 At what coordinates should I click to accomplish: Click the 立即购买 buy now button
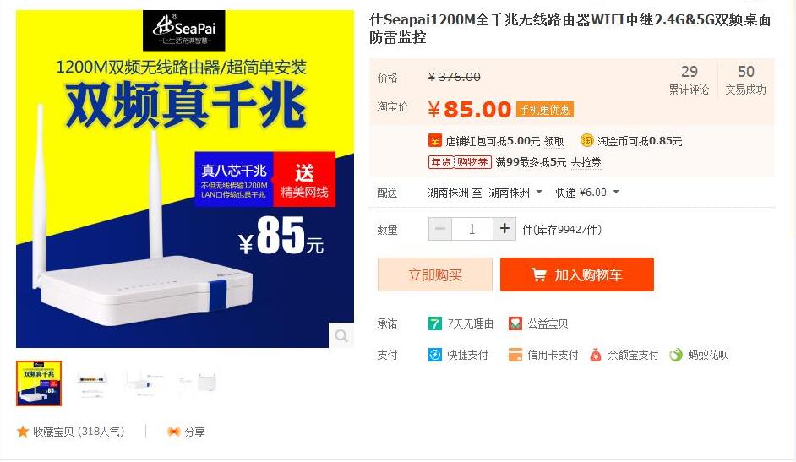click(x=435, y=274)
